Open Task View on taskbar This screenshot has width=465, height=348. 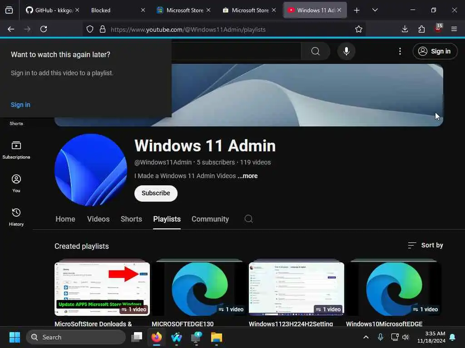[137, 337]
